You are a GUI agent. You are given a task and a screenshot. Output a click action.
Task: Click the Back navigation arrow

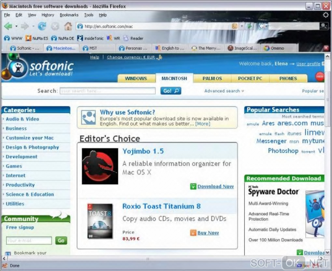[x=8, y=26]
